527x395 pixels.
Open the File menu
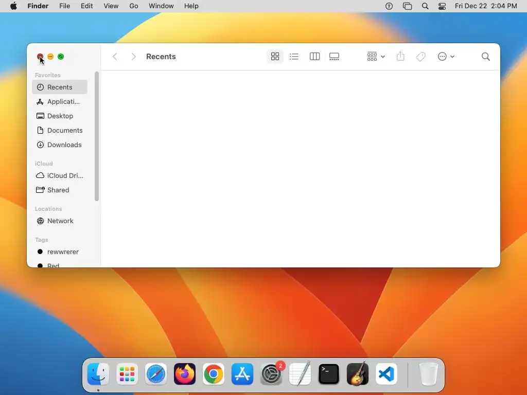[x=64, y=6]
